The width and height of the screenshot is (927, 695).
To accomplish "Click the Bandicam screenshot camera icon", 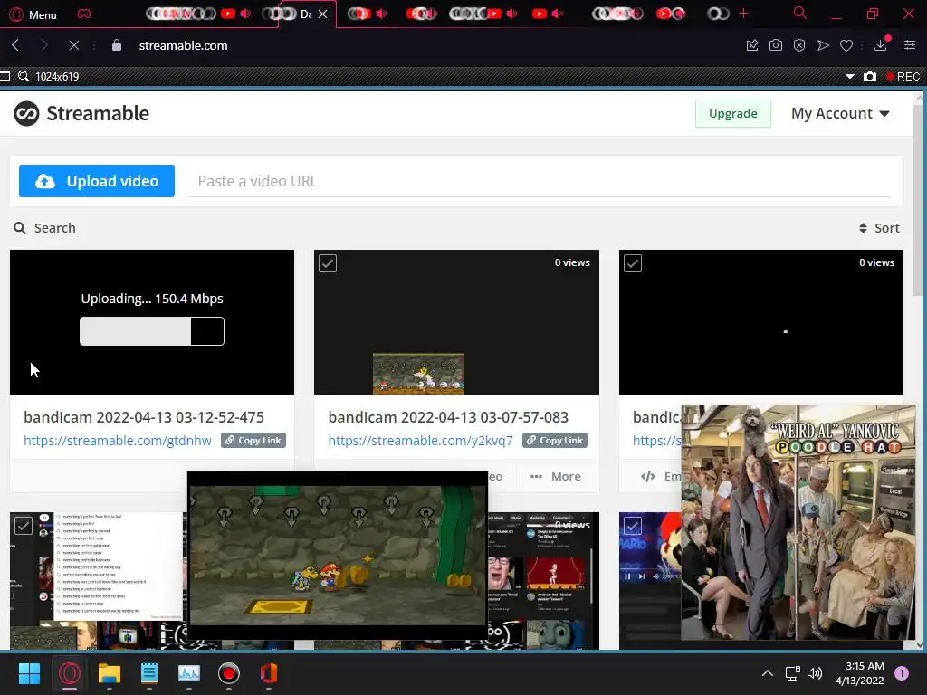I will tap(870, 76).
